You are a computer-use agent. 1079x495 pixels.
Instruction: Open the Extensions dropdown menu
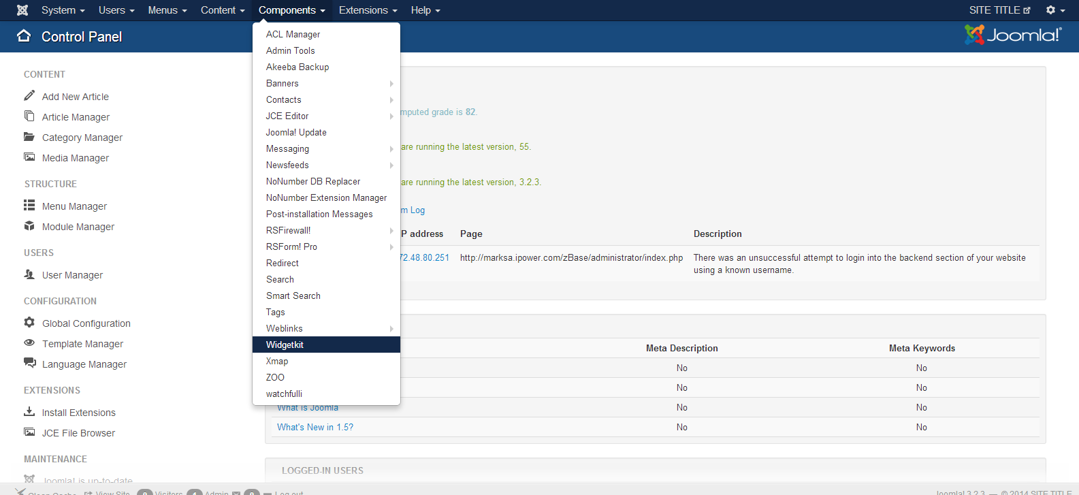click(368, 10)
